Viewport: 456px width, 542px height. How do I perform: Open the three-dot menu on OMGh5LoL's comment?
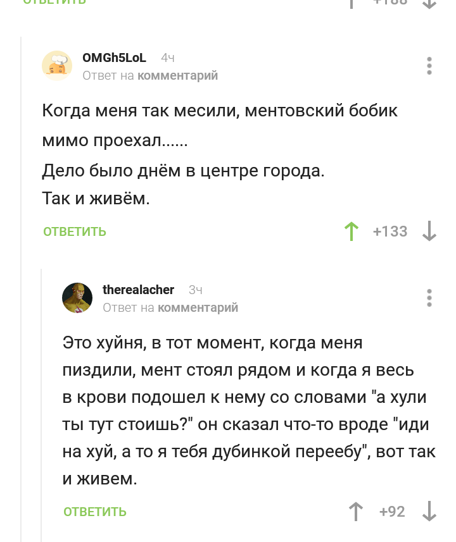(429, 66)
